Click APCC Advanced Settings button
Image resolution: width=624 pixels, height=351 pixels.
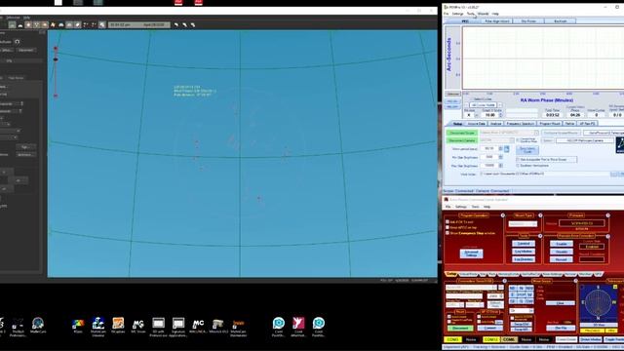(x=472, y=253)
